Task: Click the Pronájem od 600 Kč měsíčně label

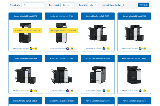Action: 27,30
